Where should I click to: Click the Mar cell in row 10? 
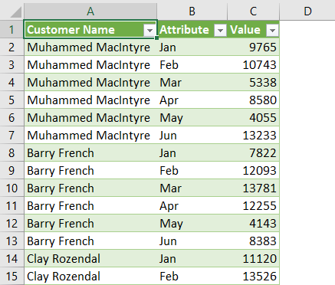pyautogui.click(x=192, y=188)
